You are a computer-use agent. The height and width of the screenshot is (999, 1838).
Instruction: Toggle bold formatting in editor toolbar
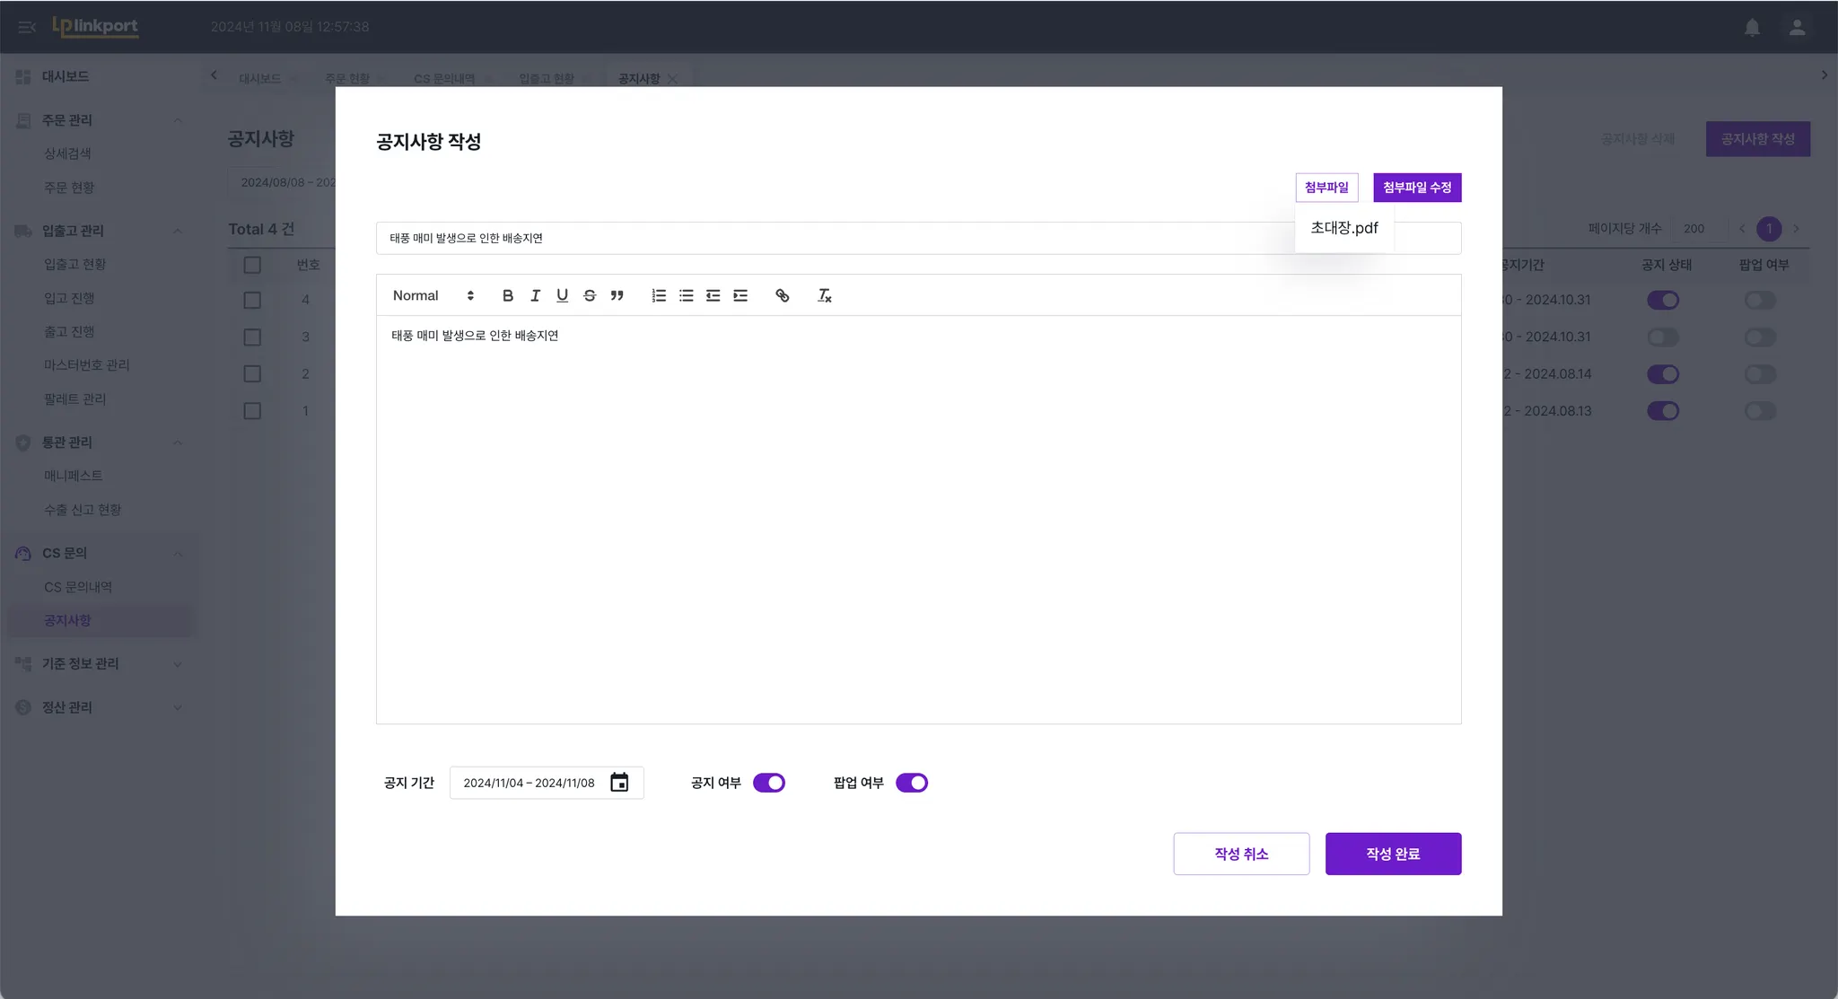tap(508, 295)
